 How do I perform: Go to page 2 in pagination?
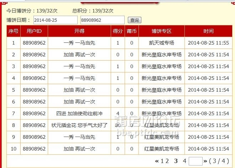pyautogui.click(x=167, y=161)
